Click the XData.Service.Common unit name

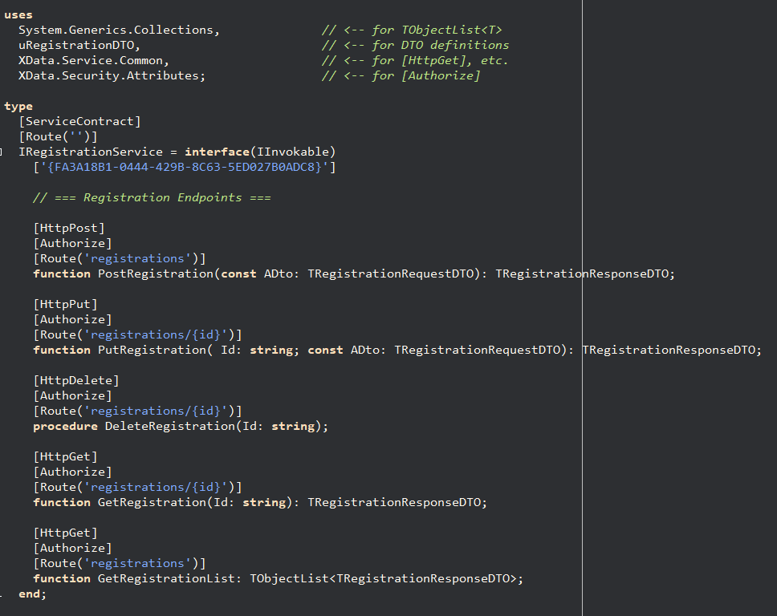91,60
